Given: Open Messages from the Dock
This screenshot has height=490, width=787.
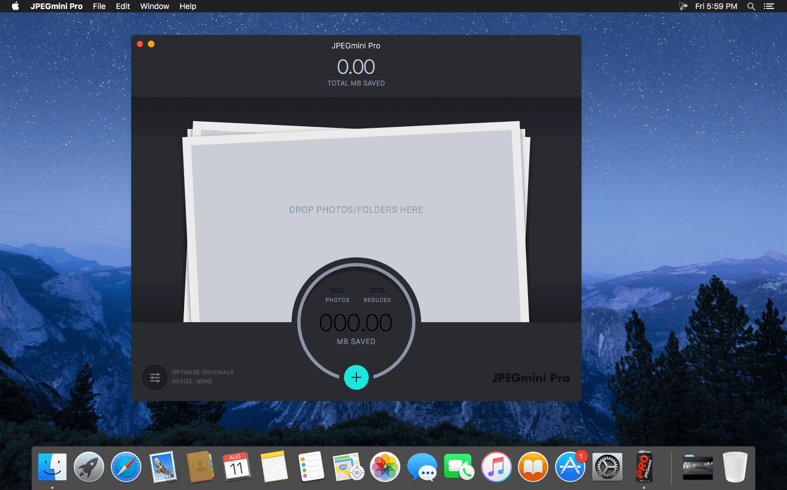Looking at the screenshot, I should pyautogui.click(x=422, y=467).
